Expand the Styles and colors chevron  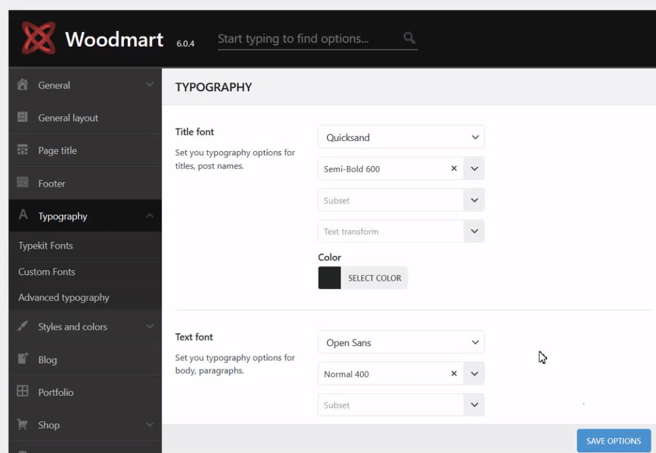click(150, 326)
